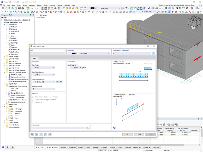Tick the Eccentricity option checkbox

(33, 102)
